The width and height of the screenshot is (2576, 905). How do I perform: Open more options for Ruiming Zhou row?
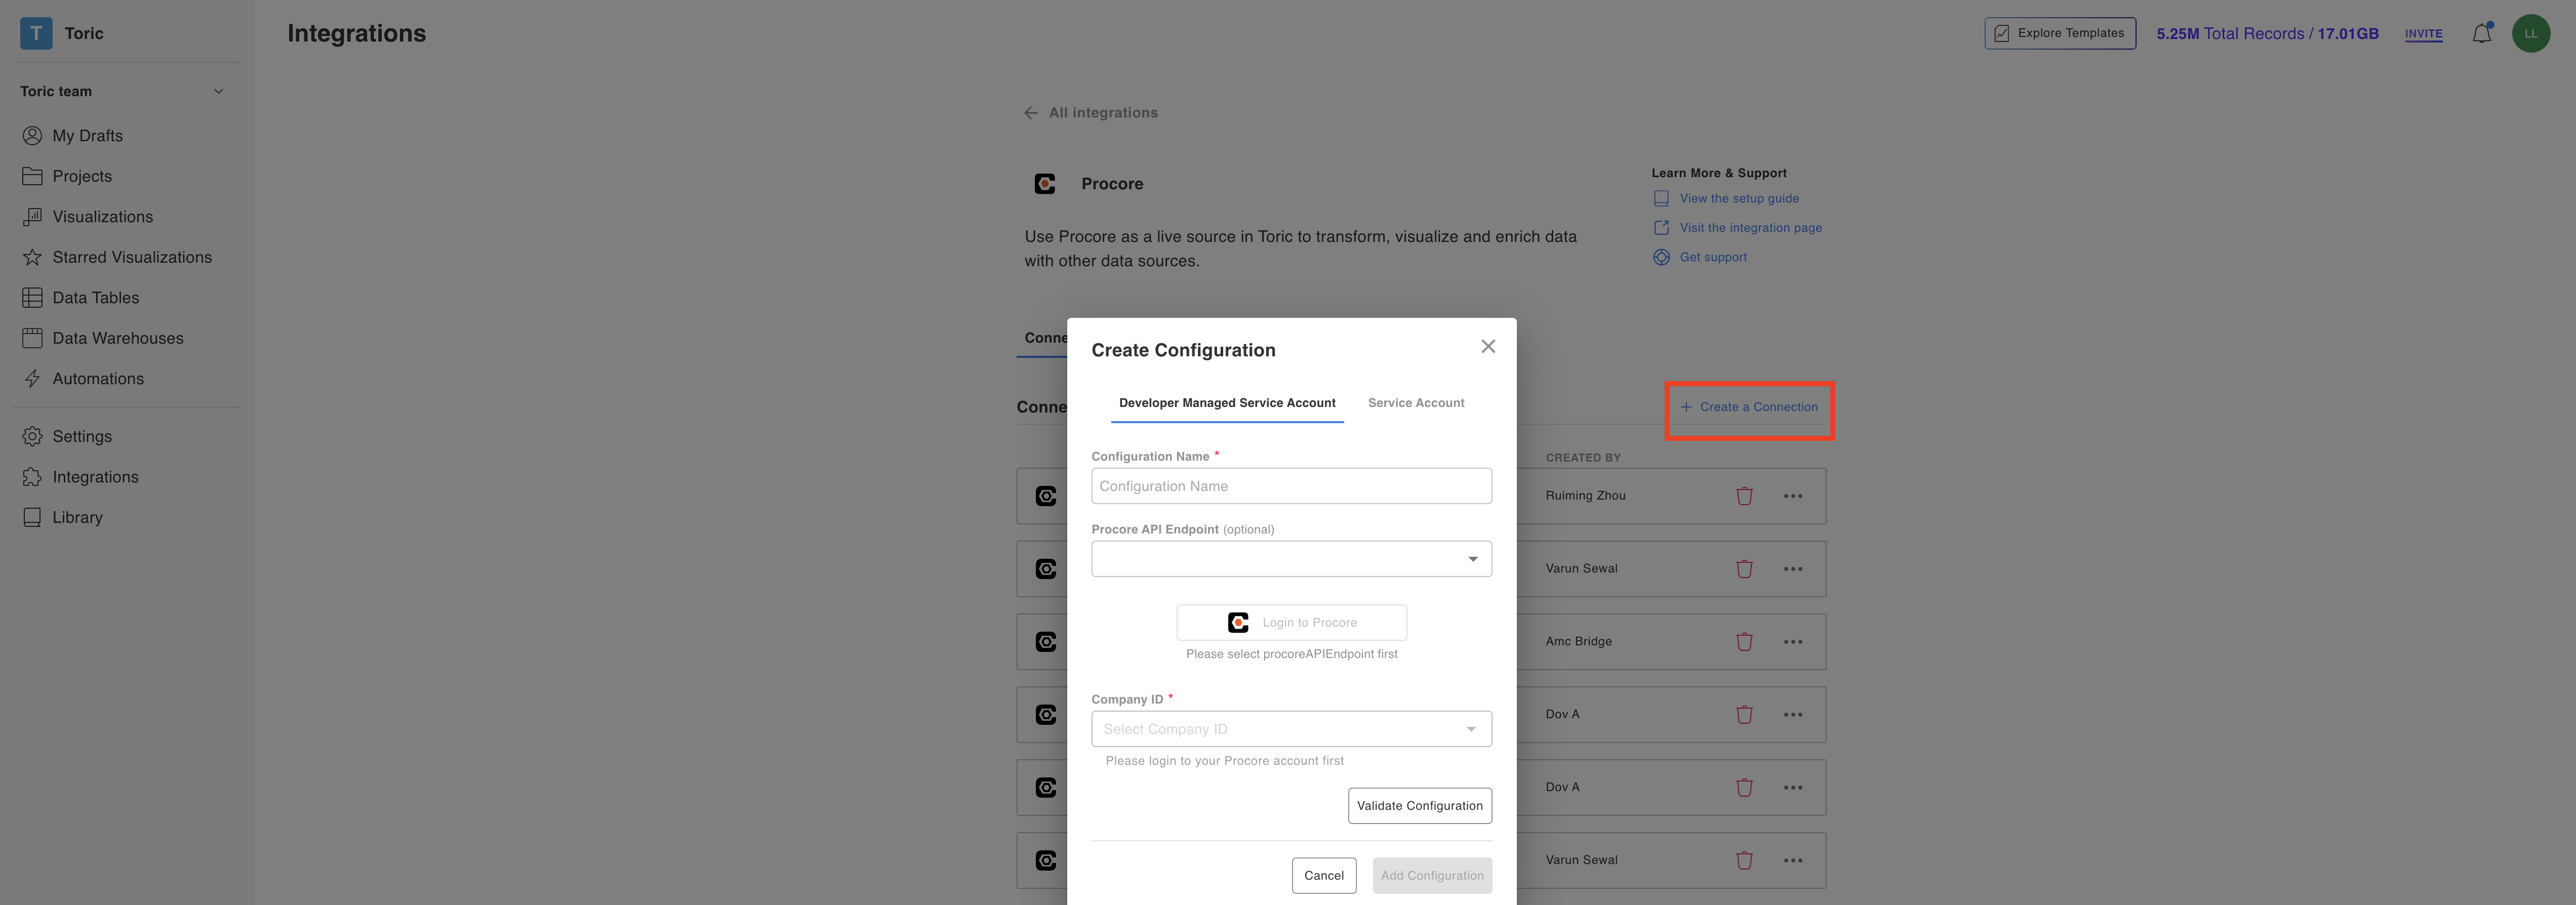1793,496
